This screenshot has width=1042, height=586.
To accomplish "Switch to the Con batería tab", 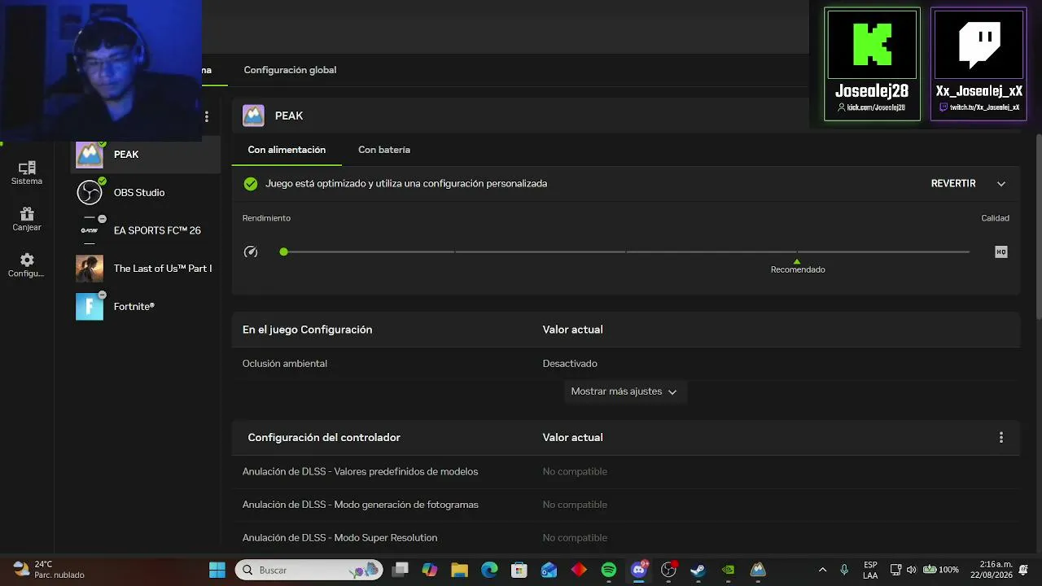I will coord(384,150).
